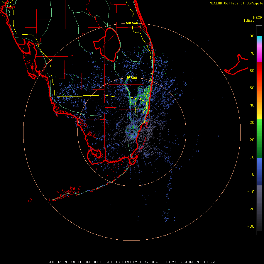Screen dimensions: 264x264
Task: Click the bright green band of the color bar
Action: click(259, 126)
